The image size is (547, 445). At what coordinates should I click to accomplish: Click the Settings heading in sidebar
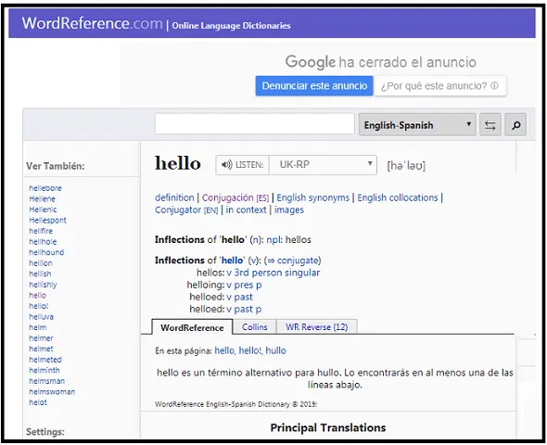tap(45, 432)
